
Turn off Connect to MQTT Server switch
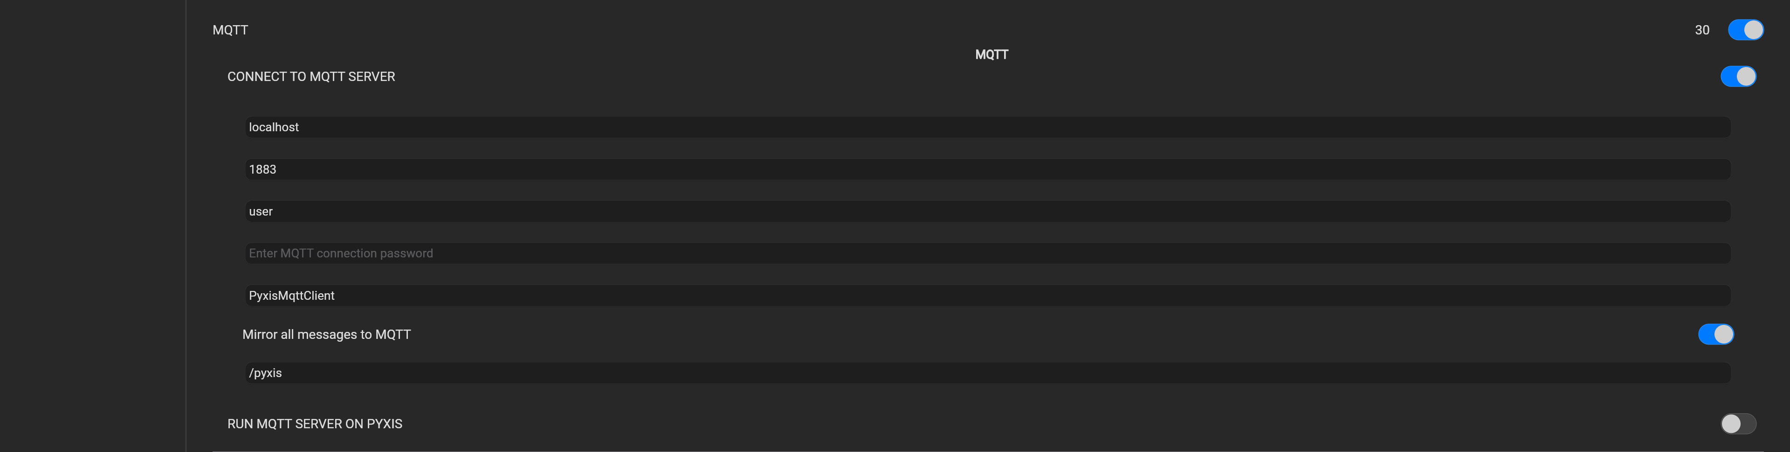coord(1737,76)
